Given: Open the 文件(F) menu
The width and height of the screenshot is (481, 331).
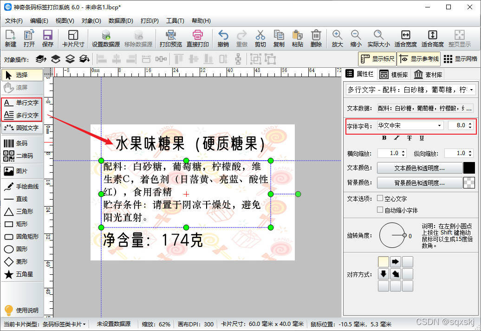Looking at the screenshot, I should [14, 21].
